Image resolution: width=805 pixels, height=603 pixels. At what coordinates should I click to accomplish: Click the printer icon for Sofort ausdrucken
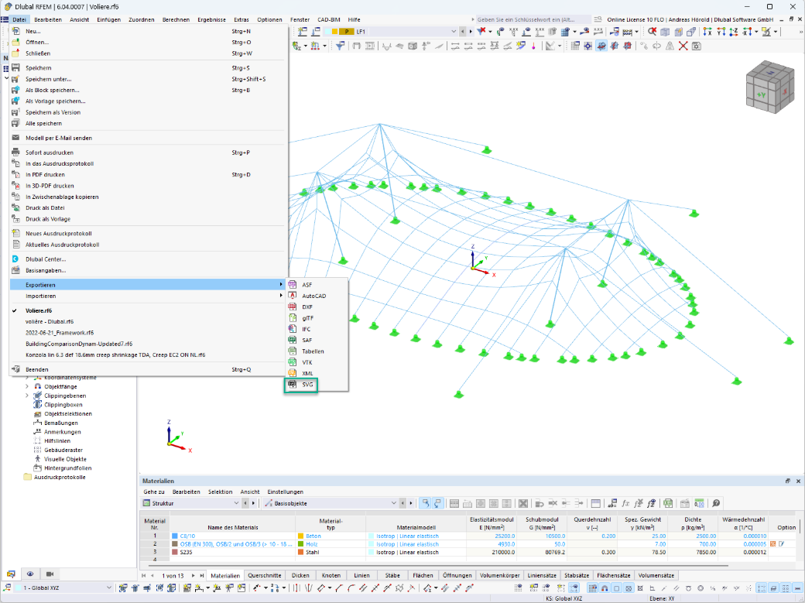pos(16,152)
